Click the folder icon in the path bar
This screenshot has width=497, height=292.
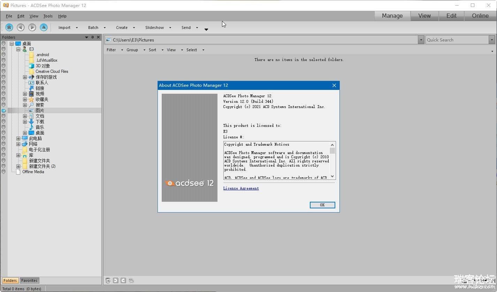tap(108, 40)
